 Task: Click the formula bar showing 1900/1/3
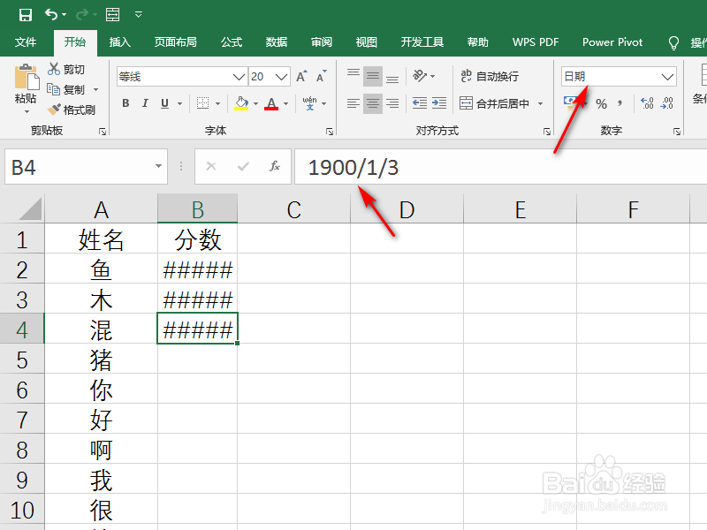[500, 167]
